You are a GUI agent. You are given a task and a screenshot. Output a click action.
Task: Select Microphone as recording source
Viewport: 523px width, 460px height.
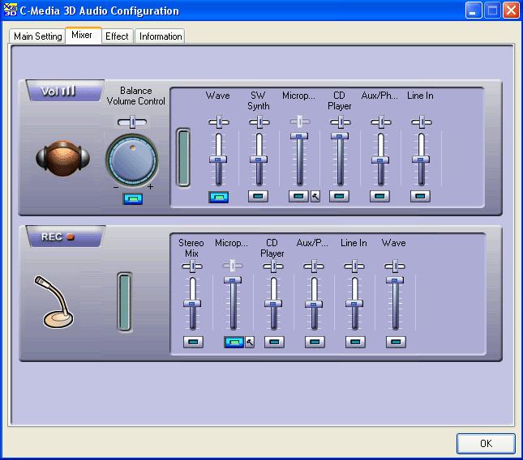tap(234, 342)
